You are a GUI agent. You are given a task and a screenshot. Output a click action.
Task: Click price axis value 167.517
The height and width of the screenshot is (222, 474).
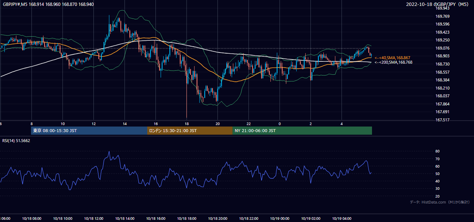tap(442, 120)
